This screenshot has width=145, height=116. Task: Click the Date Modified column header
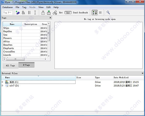[x=128, y=77]
